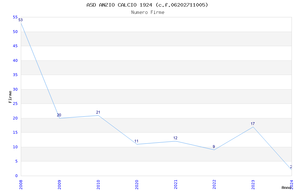Click the x-axis year label 2008
This screenshot has height=191, width=295.
point(21,184)
